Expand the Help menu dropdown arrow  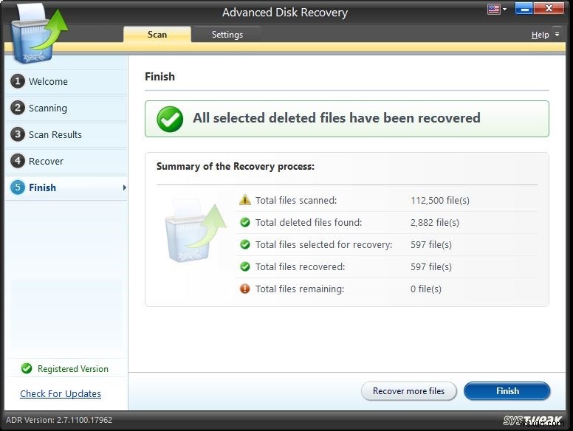point(557,35)
